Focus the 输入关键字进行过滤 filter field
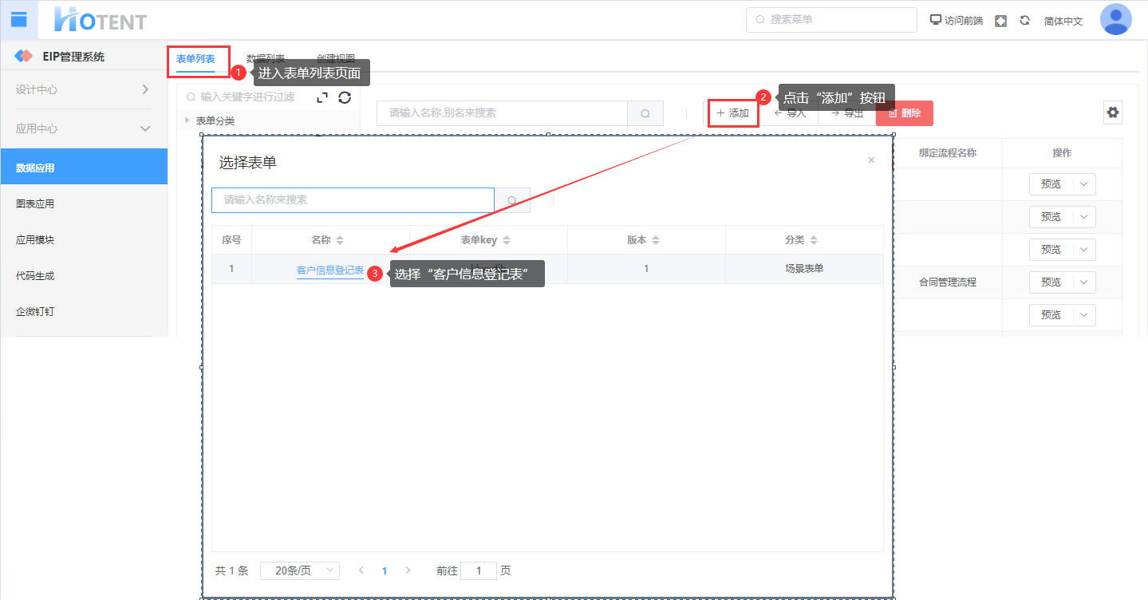The width and height of the screenshot is (1148, 600). coord(247,97)
